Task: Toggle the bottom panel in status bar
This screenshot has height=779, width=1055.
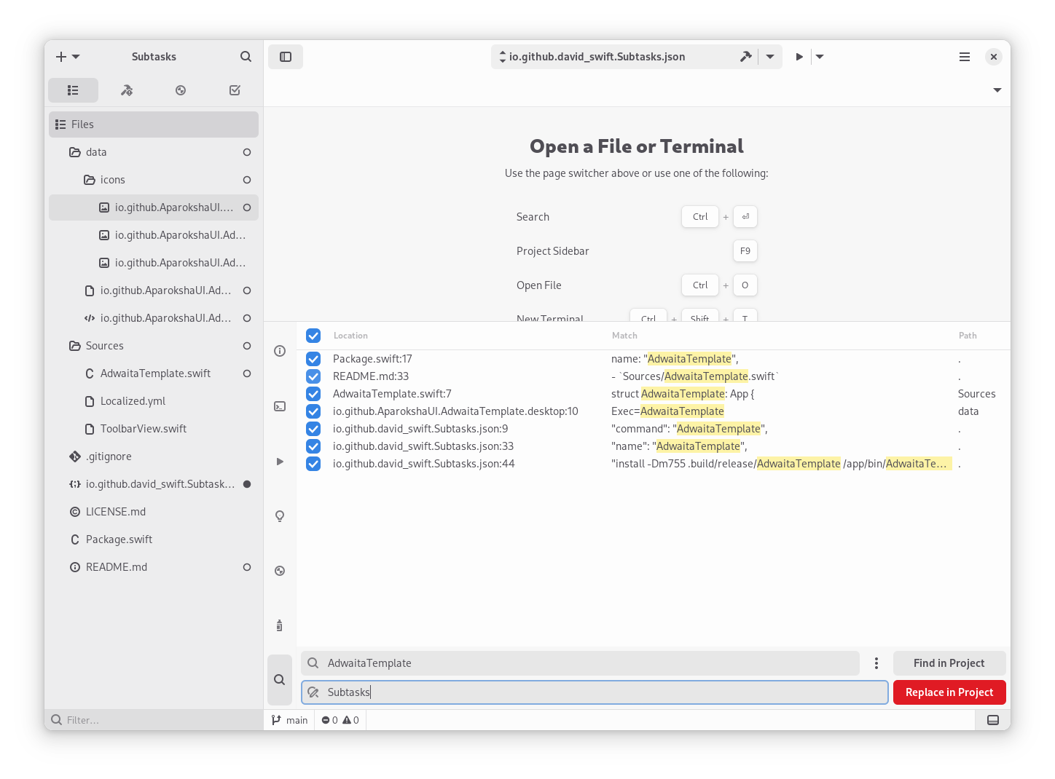Action: pyautogui.click(x=992, y=720)
